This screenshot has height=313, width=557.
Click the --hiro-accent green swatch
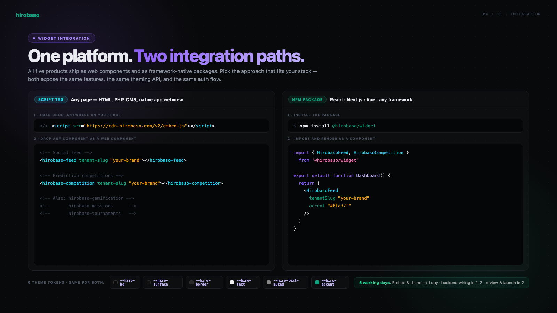coord(317,282)
